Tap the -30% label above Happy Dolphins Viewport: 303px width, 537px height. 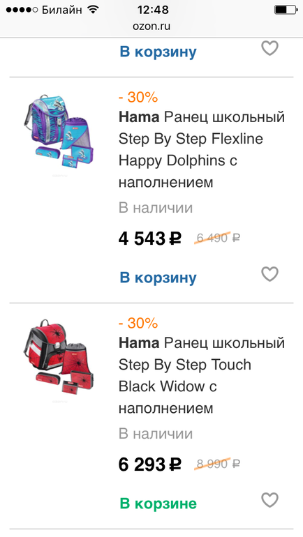tap(138, 98)
